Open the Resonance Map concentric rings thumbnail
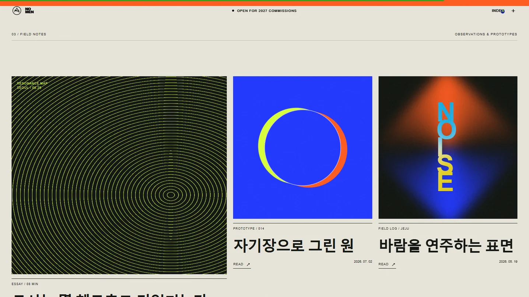The image size is (529, 297). click(119, 175)
